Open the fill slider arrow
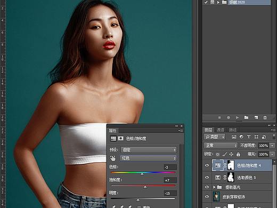Viewport: 277px width, 208px height. (x=272, y=154)
